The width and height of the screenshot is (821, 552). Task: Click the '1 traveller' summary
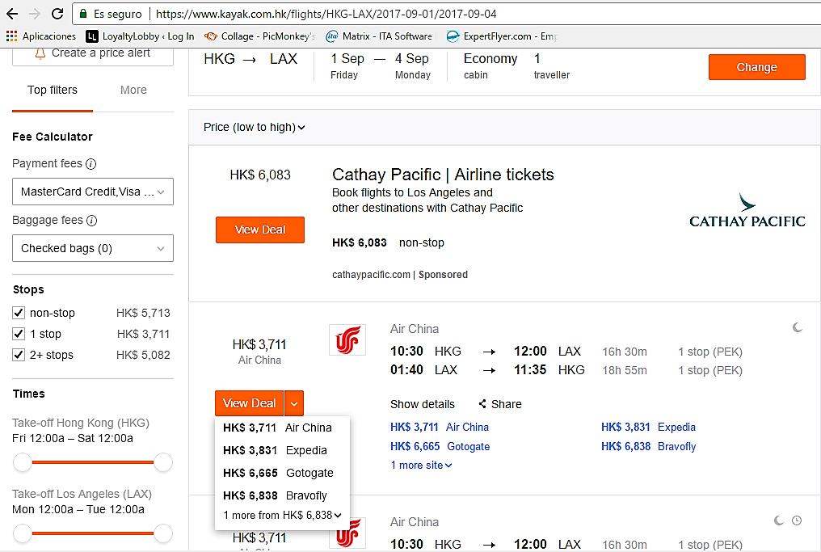(x=552, y=66)
